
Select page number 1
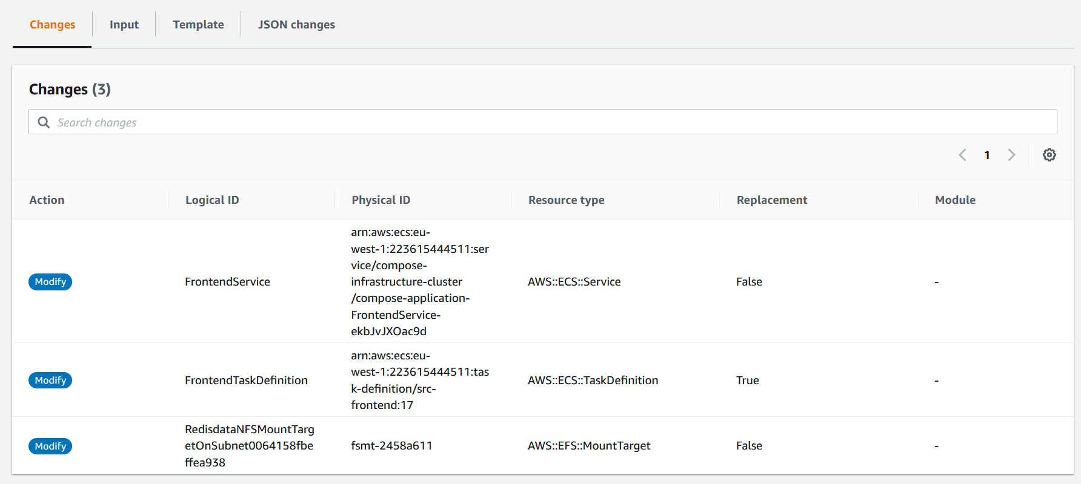pos(987,155)
